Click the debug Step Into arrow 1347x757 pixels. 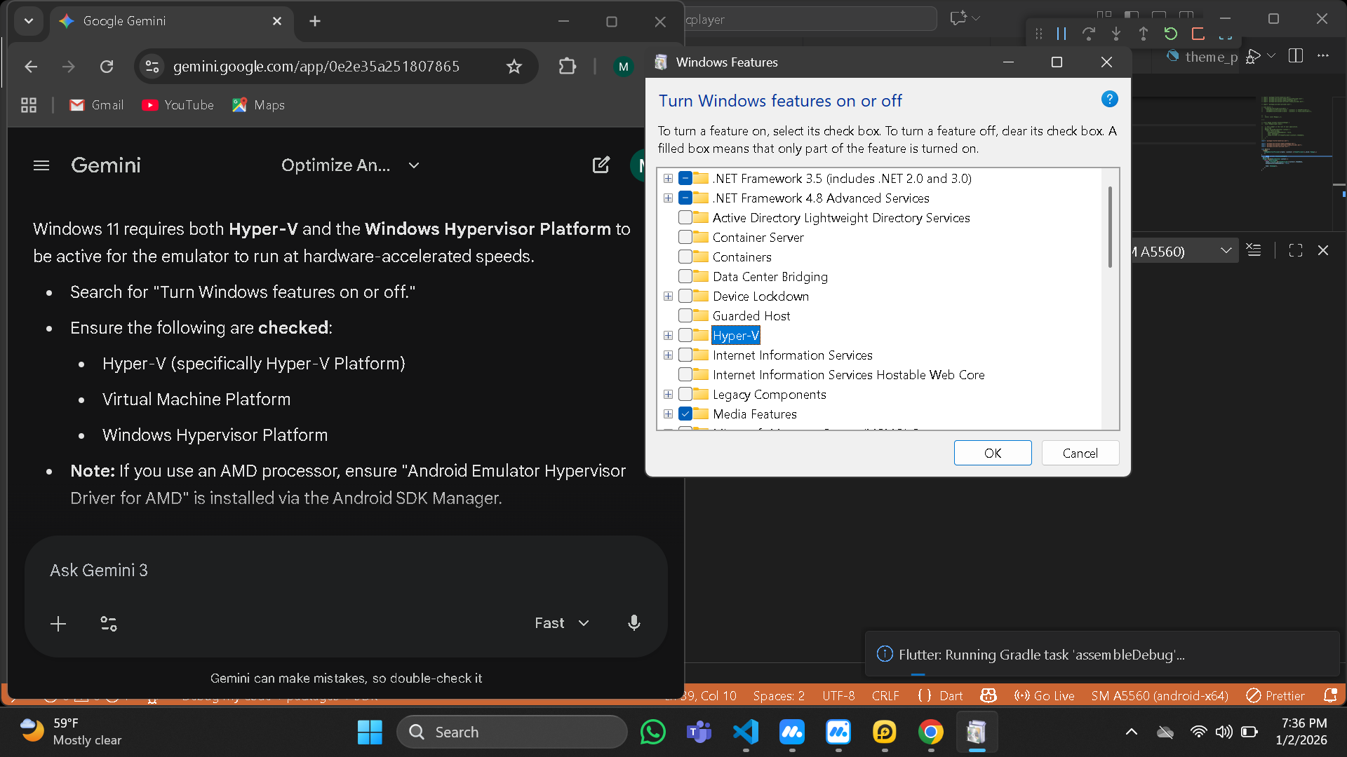coord(1116,34)
